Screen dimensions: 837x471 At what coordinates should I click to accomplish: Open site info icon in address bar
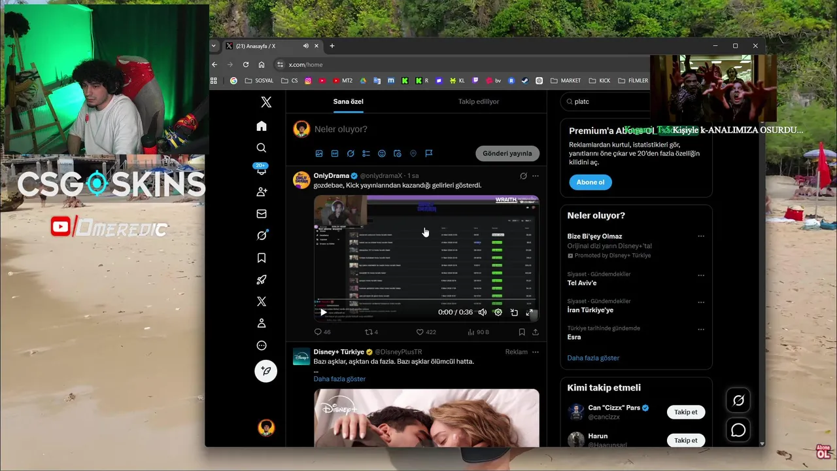[x=281, y=65]
